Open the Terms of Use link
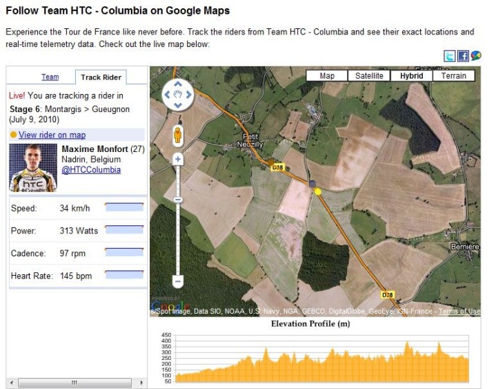496x389 pixels. (x=459, y=311)
